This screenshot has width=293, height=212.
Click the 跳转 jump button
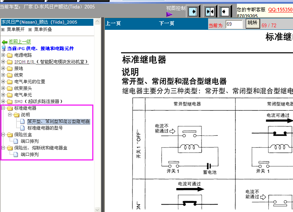[x=253, y=24]
